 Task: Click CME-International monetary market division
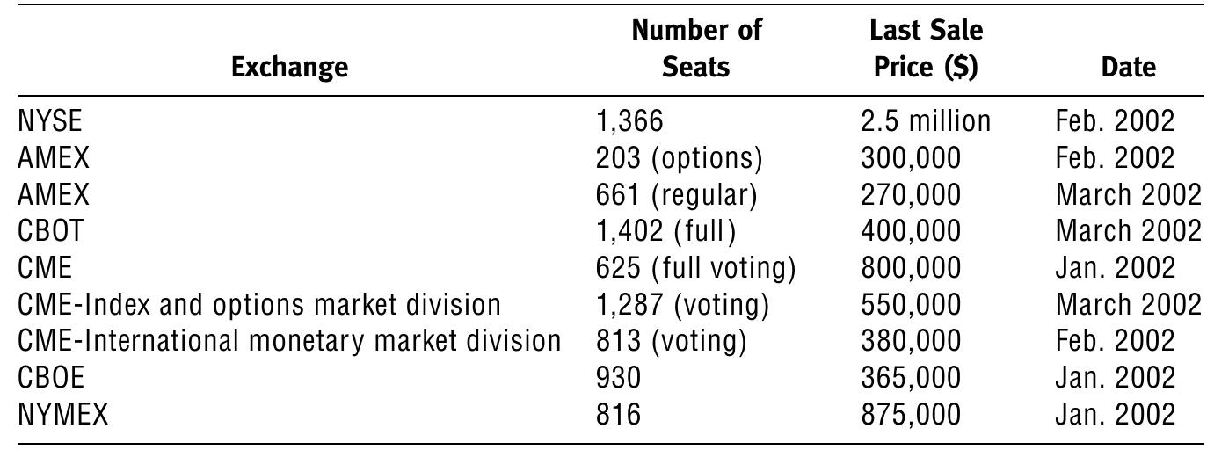289,340
